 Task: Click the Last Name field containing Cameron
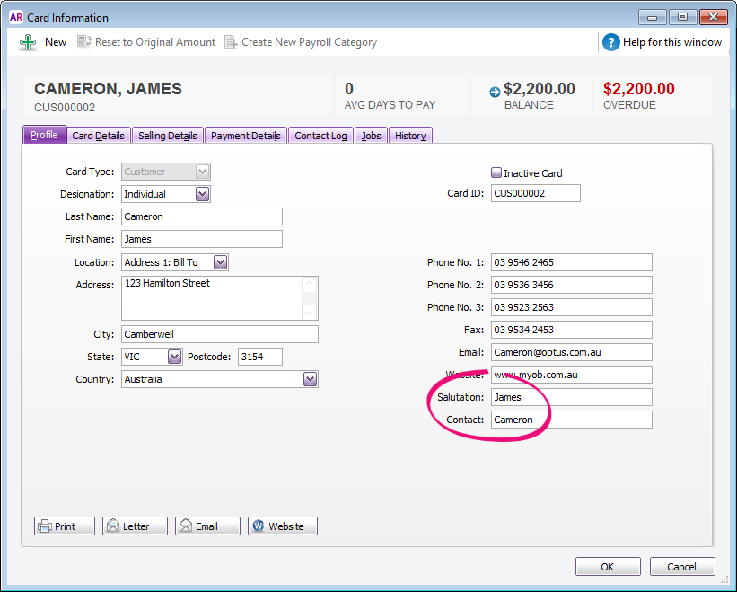pyautogui.click(x=202, y=216)
